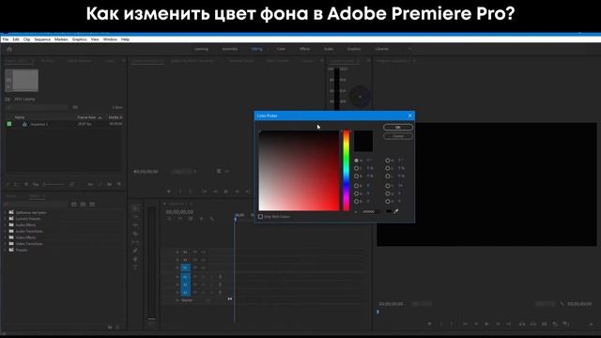Play the Program monitor
Viewport: 601px width, 338px height.
coord(486,324)
